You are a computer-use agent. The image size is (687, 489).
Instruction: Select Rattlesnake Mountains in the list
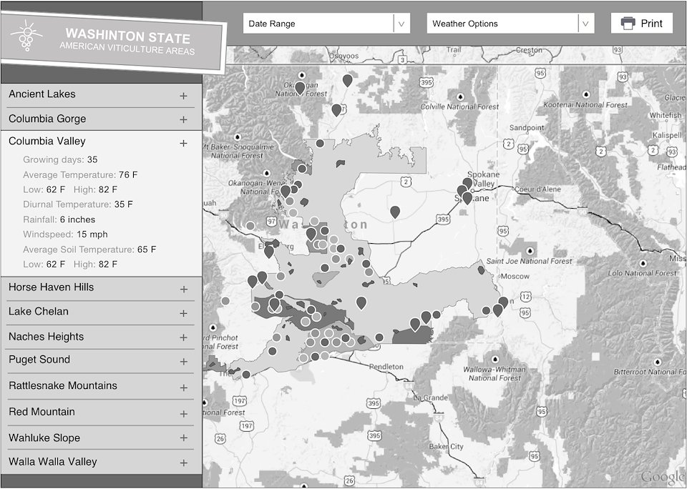point(63,386)
